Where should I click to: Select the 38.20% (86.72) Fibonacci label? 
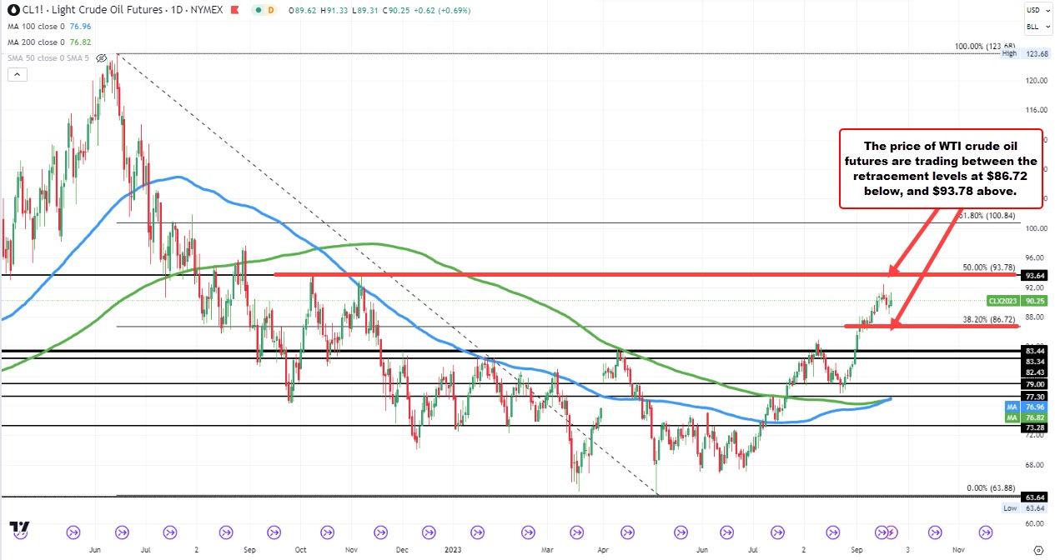987,319
